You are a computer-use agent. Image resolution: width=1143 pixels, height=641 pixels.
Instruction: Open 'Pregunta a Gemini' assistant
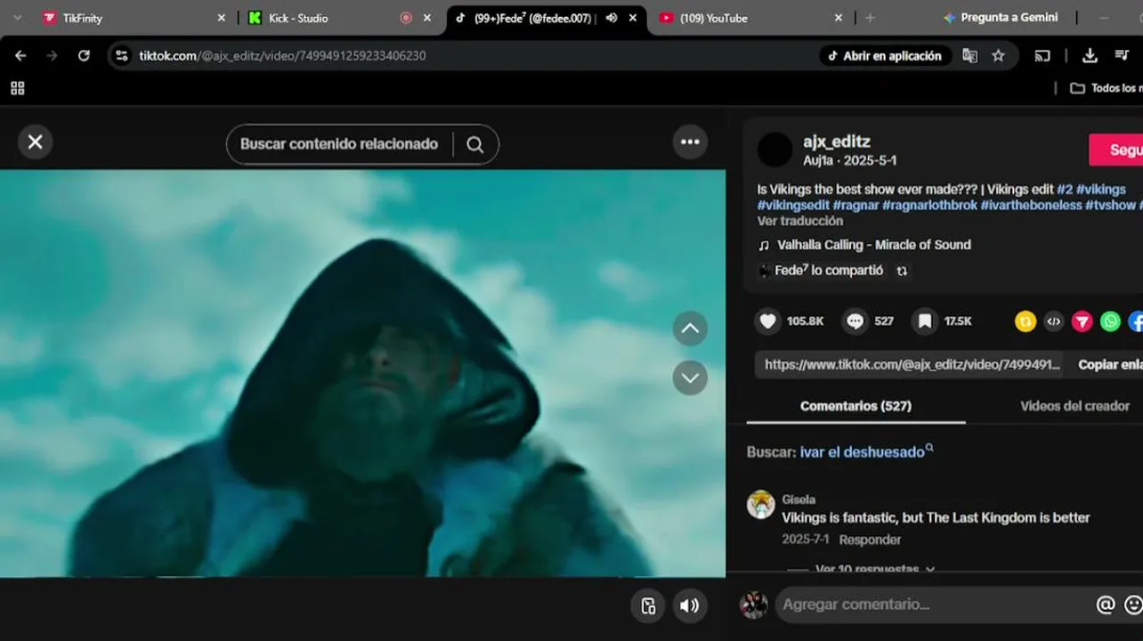click(x=1001, y=18)
